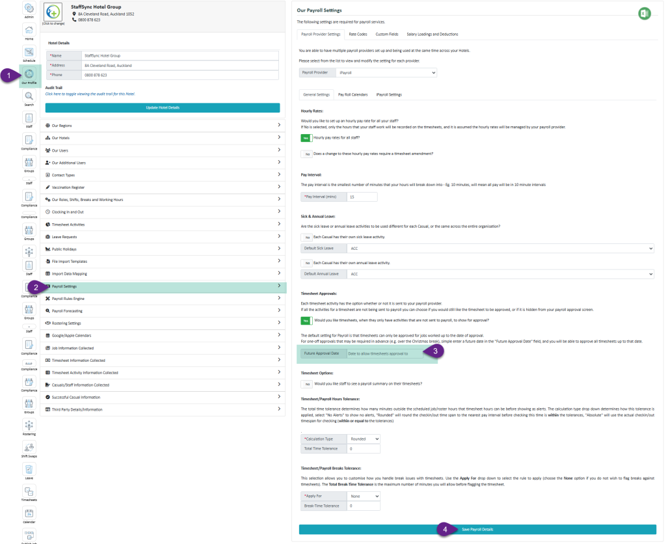The width and height of the screenshot is (666, 544).
Task: Expand Leave Requests using its chevron
Action: (x=279, y=236)
